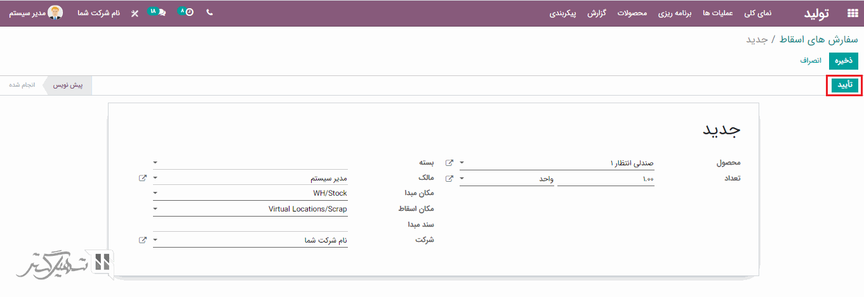864x297 pixels.
Task: Click the تعداد quantity input field
Action: pos(606,179)
